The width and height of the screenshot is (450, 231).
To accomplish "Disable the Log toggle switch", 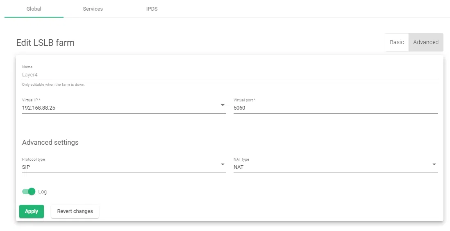I will coord(29,191).
